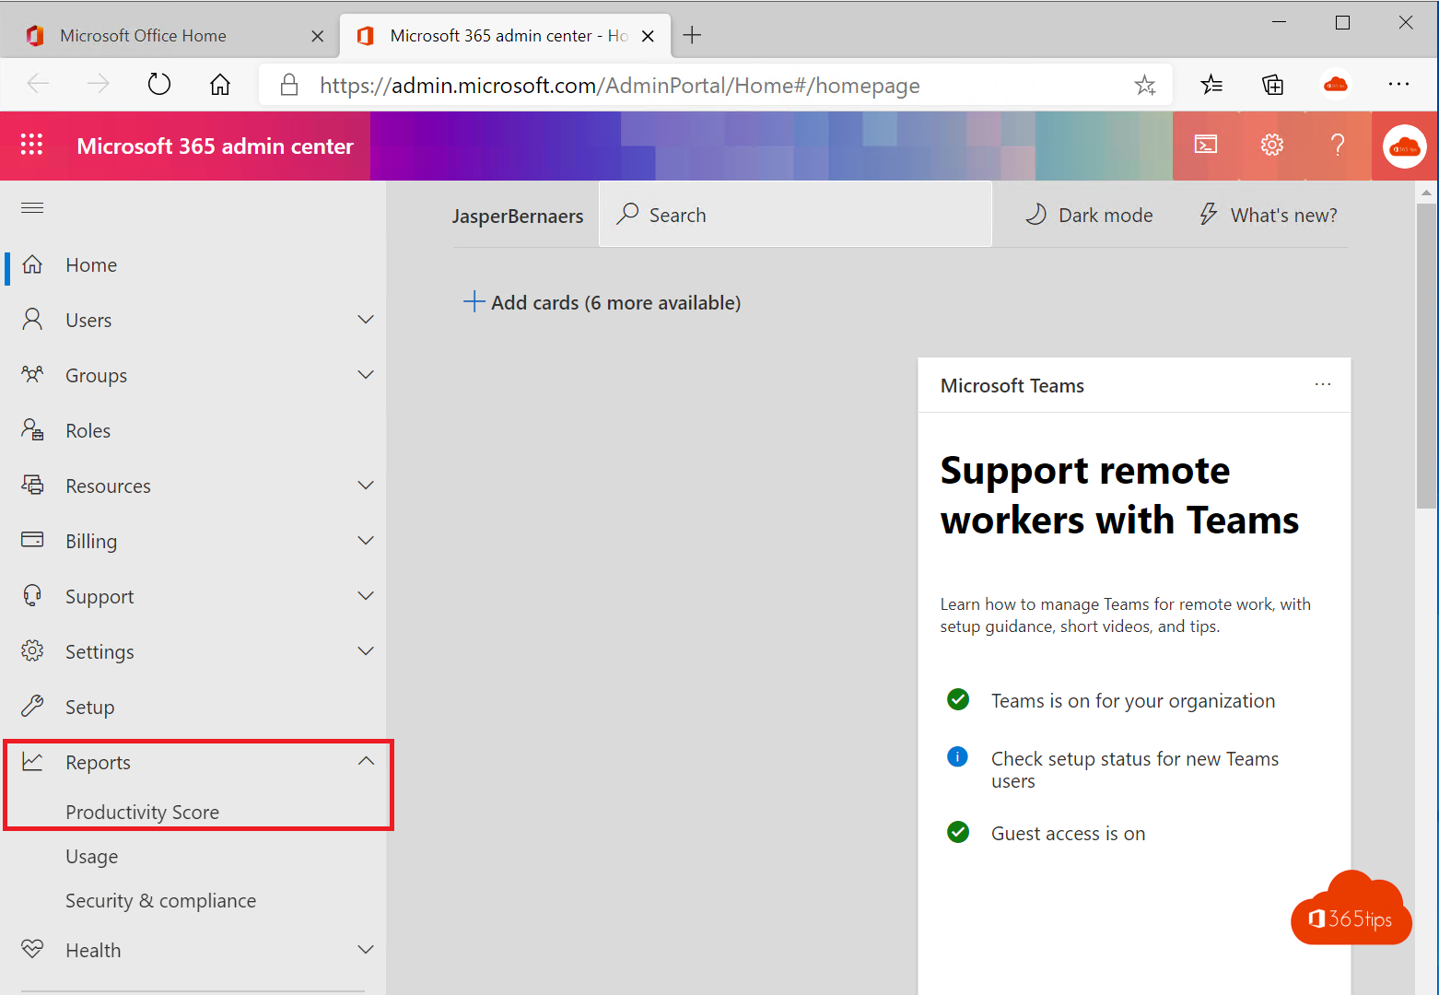The image size is (1439, 995).
Task: Switch to Dark mode
Action: tap(1088, 214)
